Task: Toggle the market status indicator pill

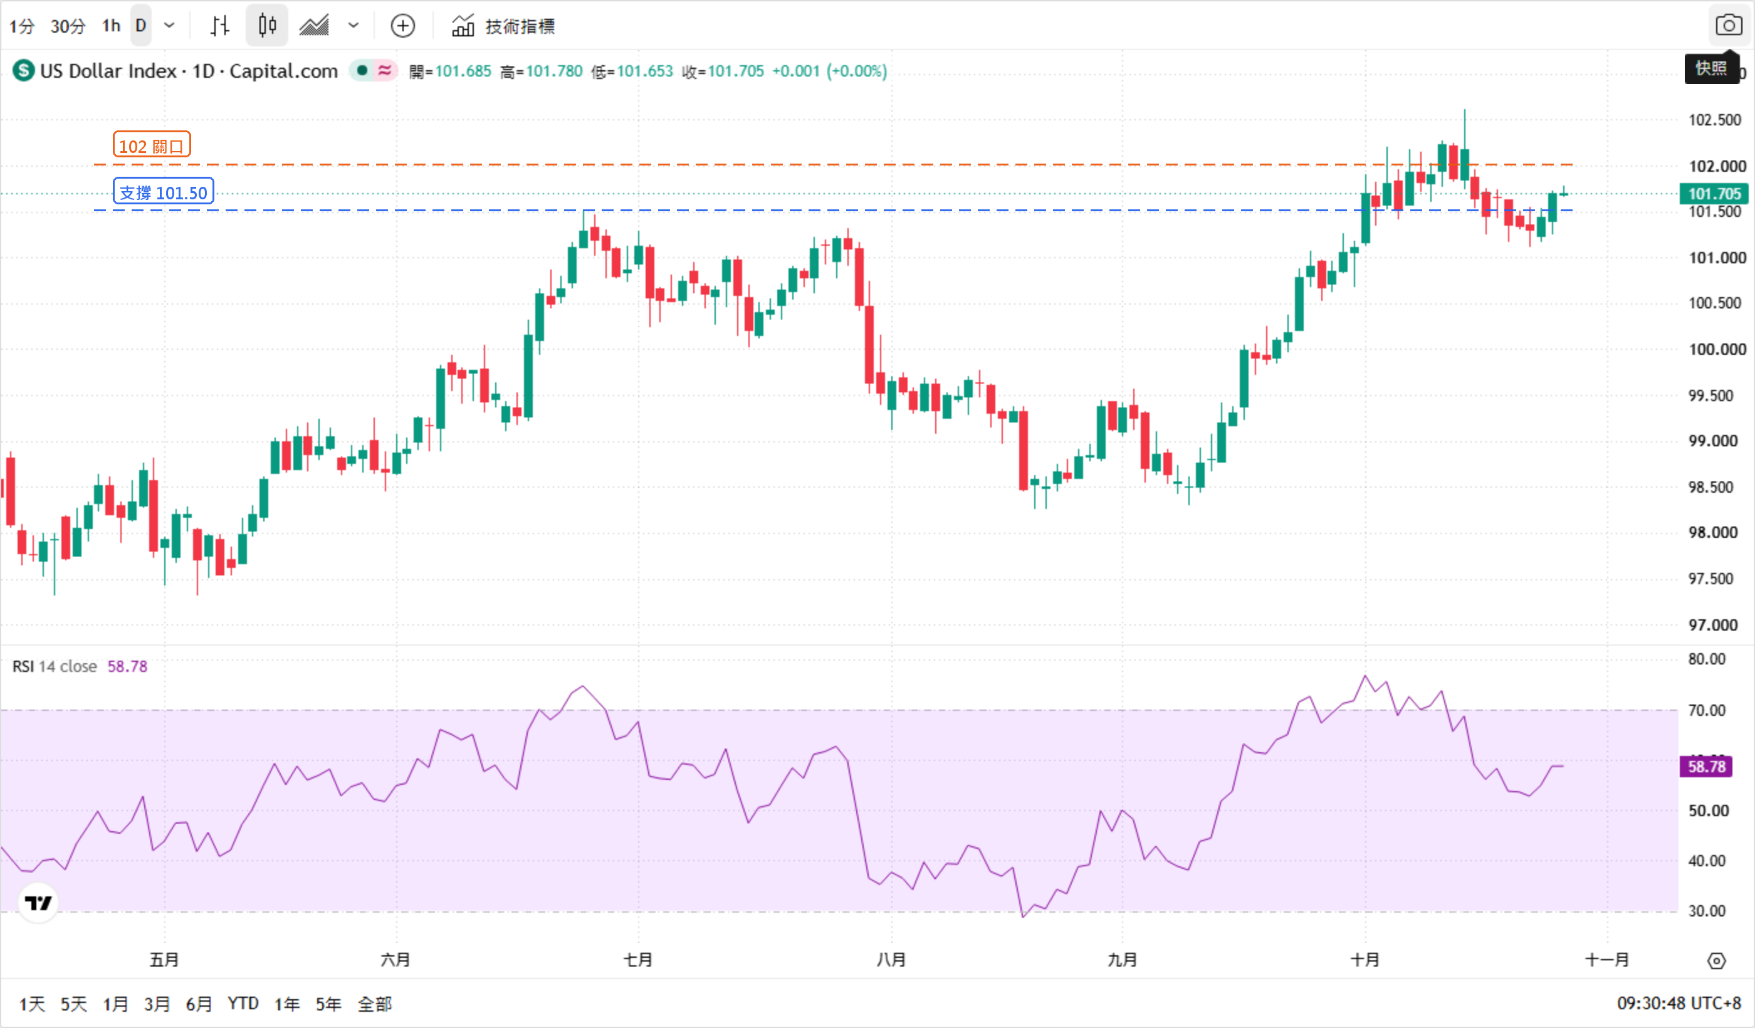Action: (374, 70)
